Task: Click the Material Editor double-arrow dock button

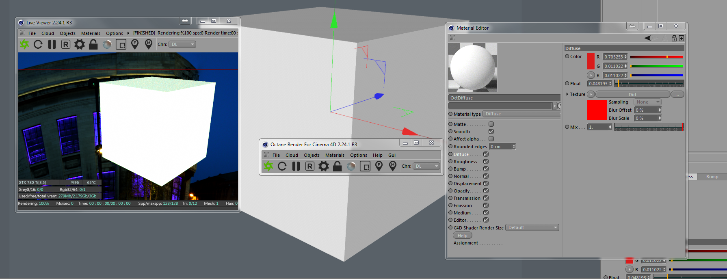Action: pyautogui.click(x=632, y=26)
